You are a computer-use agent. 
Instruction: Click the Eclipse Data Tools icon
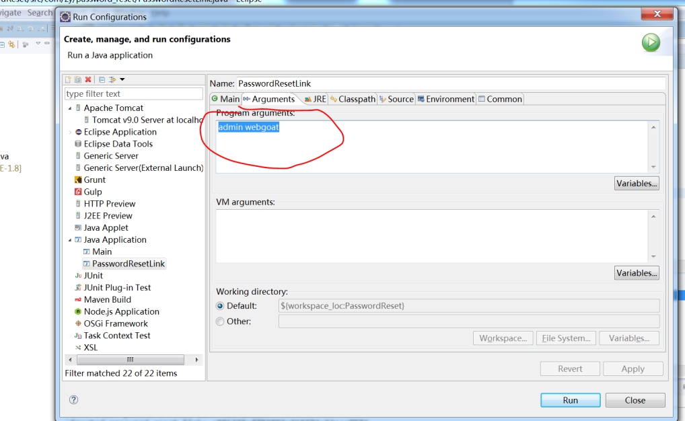78,144
